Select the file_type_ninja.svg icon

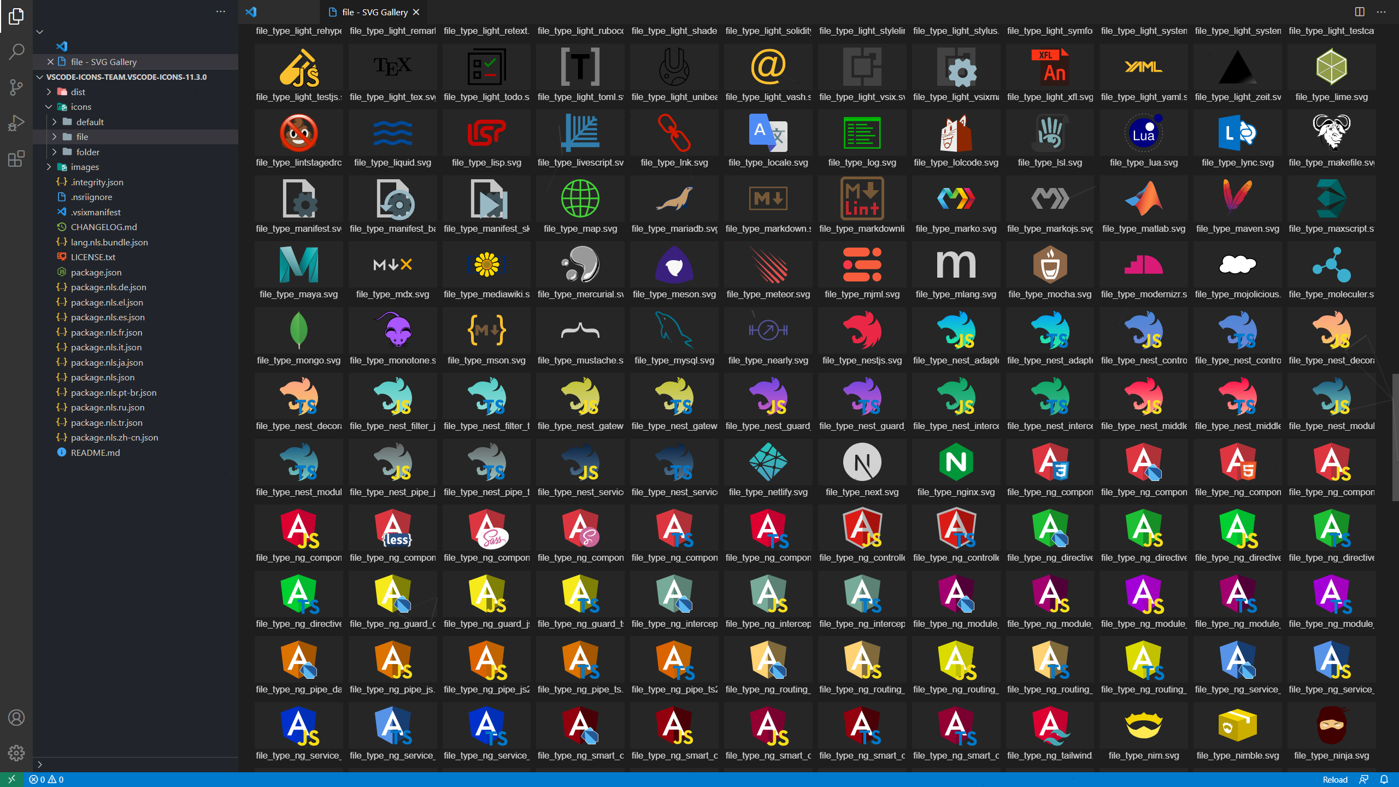click(1332, 725)
